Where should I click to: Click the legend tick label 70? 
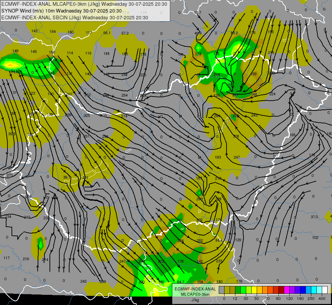pyautogui.click(x=268, y=299)
